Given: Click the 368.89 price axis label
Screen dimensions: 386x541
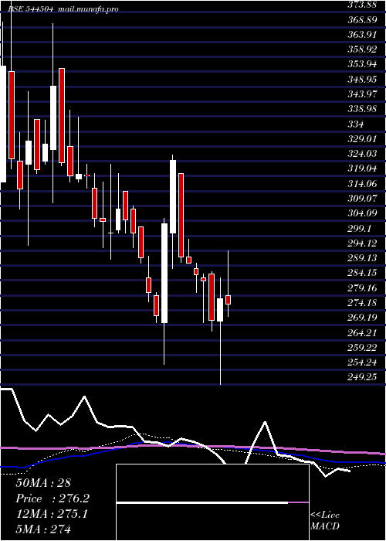Looking at the screenshot, I should click(362, 19).
